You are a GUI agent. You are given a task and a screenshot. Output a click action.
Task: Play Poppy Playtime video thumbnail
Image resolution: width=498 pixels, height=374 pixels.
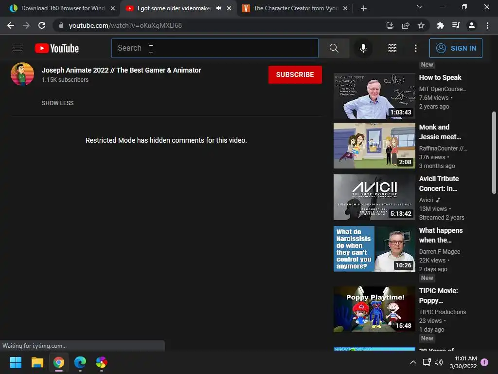374,309
